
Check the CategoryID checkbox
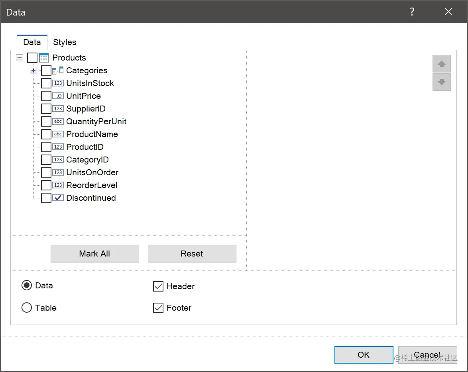tap(46, 160)
